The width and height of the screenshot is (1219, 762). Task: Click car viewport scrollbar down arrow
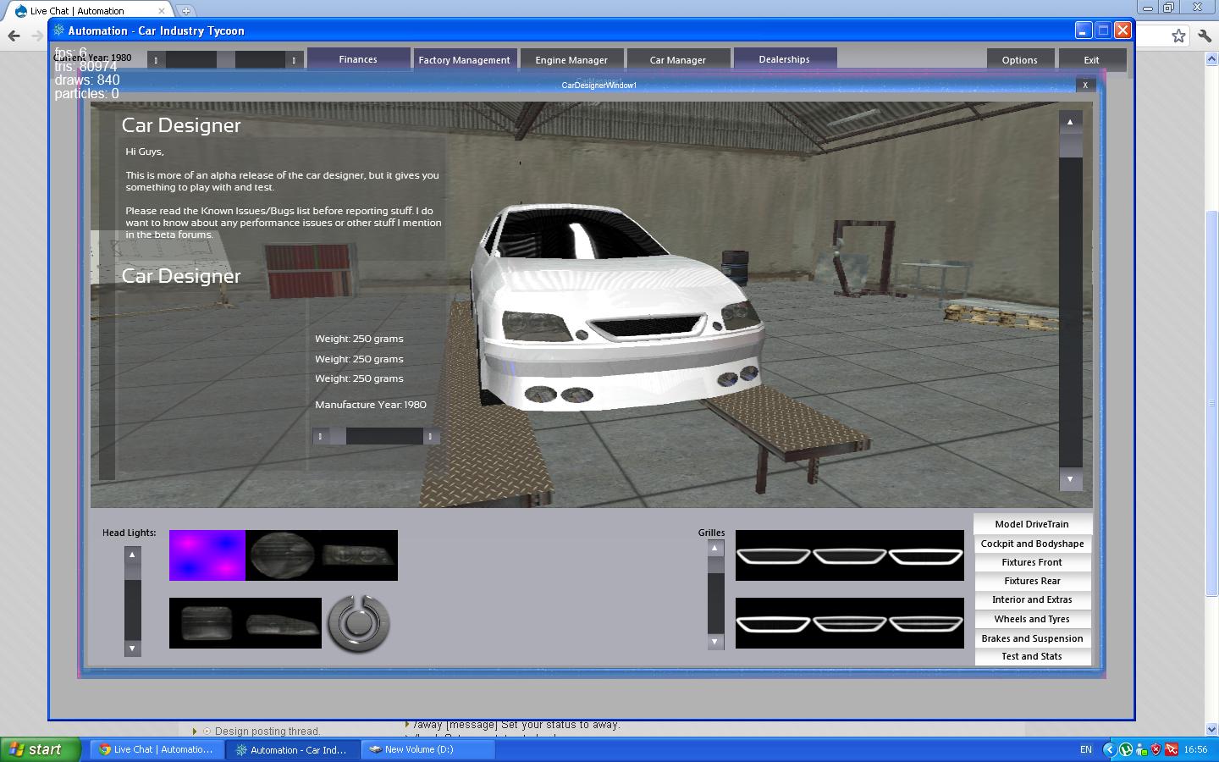tap(1070, 479)
